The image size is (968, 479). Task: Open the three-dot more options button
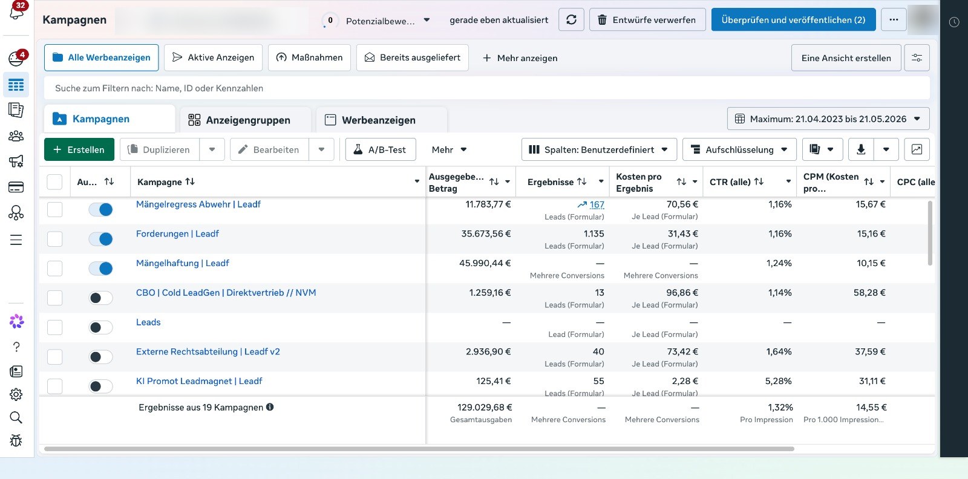click(894, 20)
